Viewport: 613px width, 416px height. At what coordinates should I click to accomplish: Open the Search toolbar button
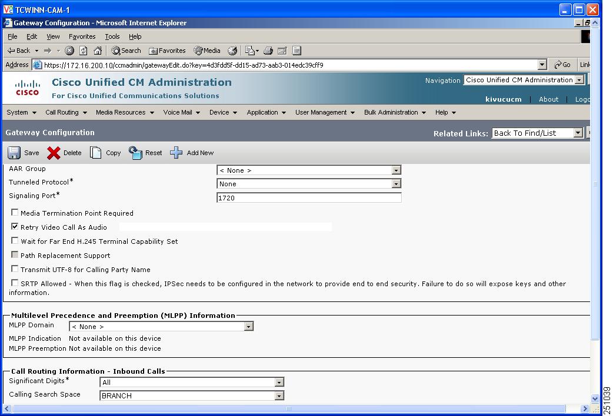[126, 51]
